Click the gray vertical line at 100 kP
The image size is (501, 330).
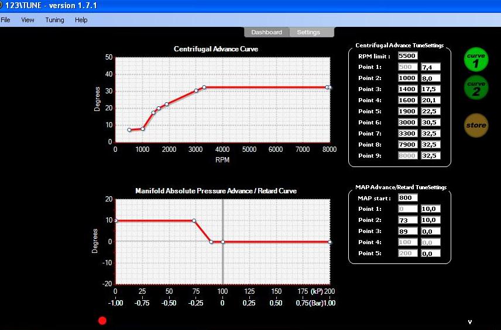222,263
